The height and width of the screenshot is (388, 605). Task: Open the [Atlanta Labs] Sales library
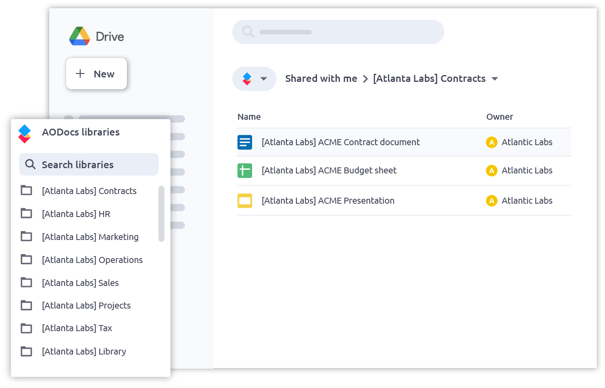[80, 283]
